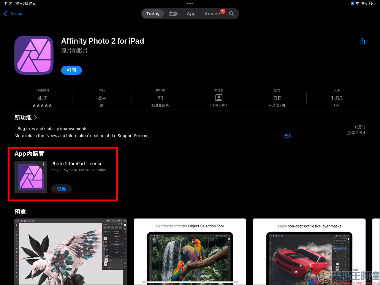Viewport: 380px width, 285px height.
Task: Tap the Photo 2 for iPad License icon
Action: click(x=31, y=177)
